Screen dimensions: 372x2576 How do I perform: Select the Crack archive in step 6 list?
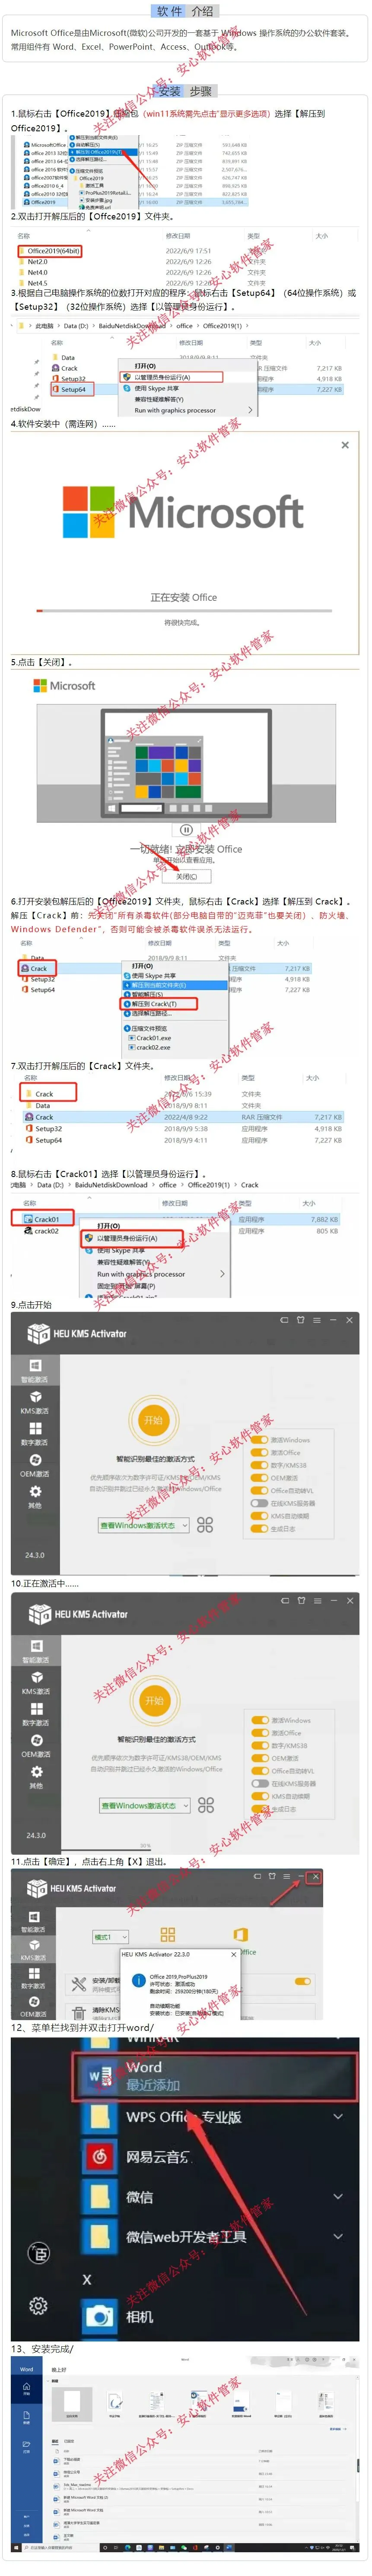[x=38, y=968]
